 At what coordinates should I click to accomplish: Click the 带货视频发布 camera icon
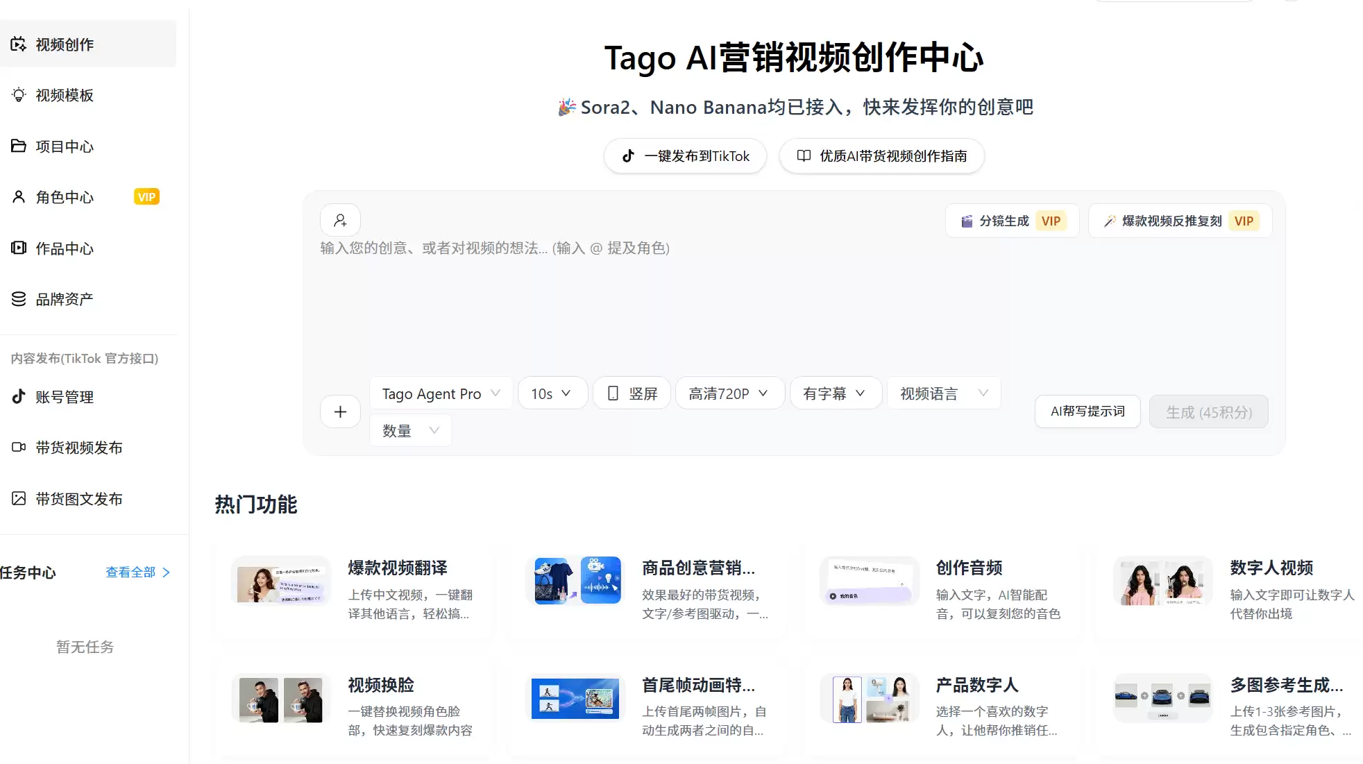(x=19, y=448)
